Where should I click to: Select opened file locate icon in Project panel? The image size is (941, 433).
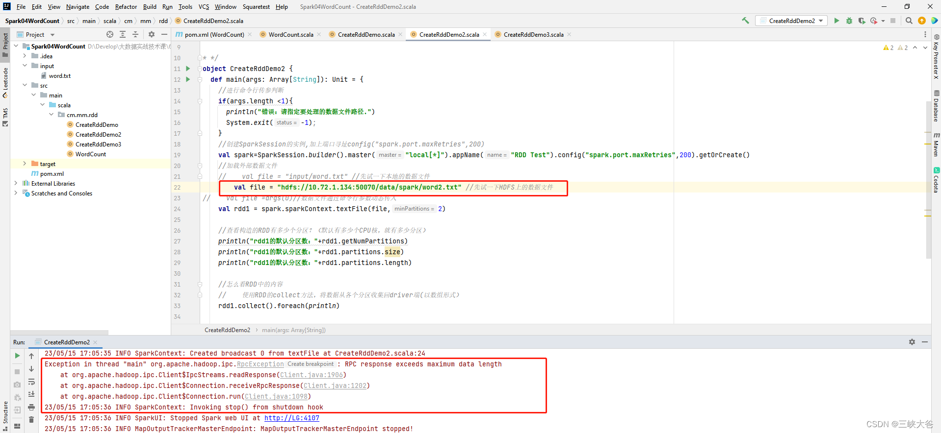point(110,34)
